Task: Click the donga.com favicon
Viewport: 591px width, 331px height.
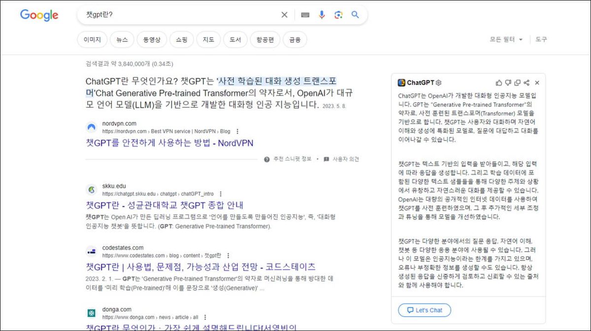Action: (x=92, y=313)
